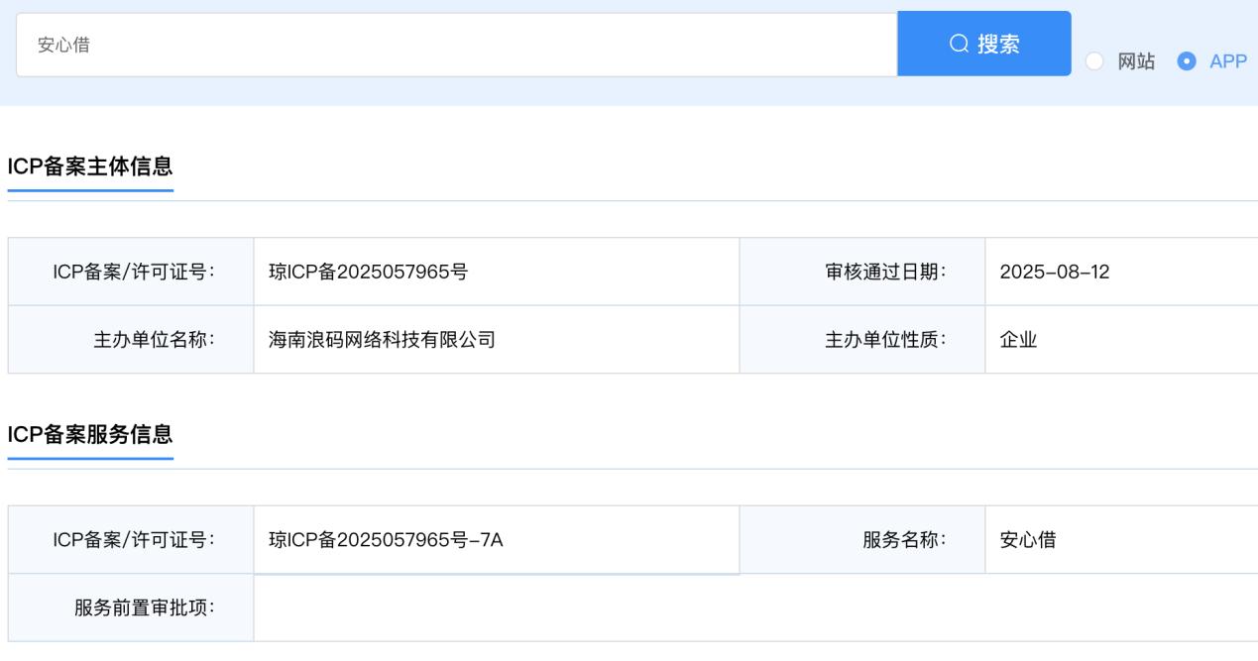Click the magnifier icon in the search button
The width and height of the screenshot is (1258, 661).
[959, 45]
